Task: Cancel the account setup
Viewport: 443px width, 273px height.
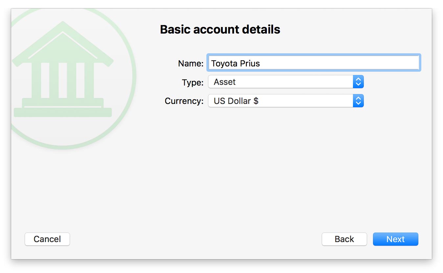Action: click(x=47, y=239)
